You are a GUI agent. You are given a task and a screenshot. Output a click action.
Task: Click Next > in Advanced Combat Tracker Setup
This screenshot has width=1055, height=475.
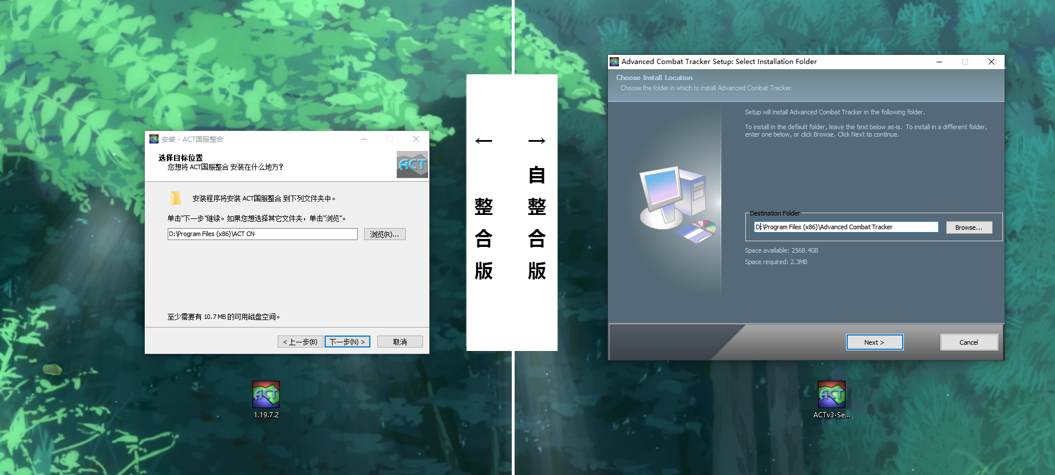click(875, 342)
